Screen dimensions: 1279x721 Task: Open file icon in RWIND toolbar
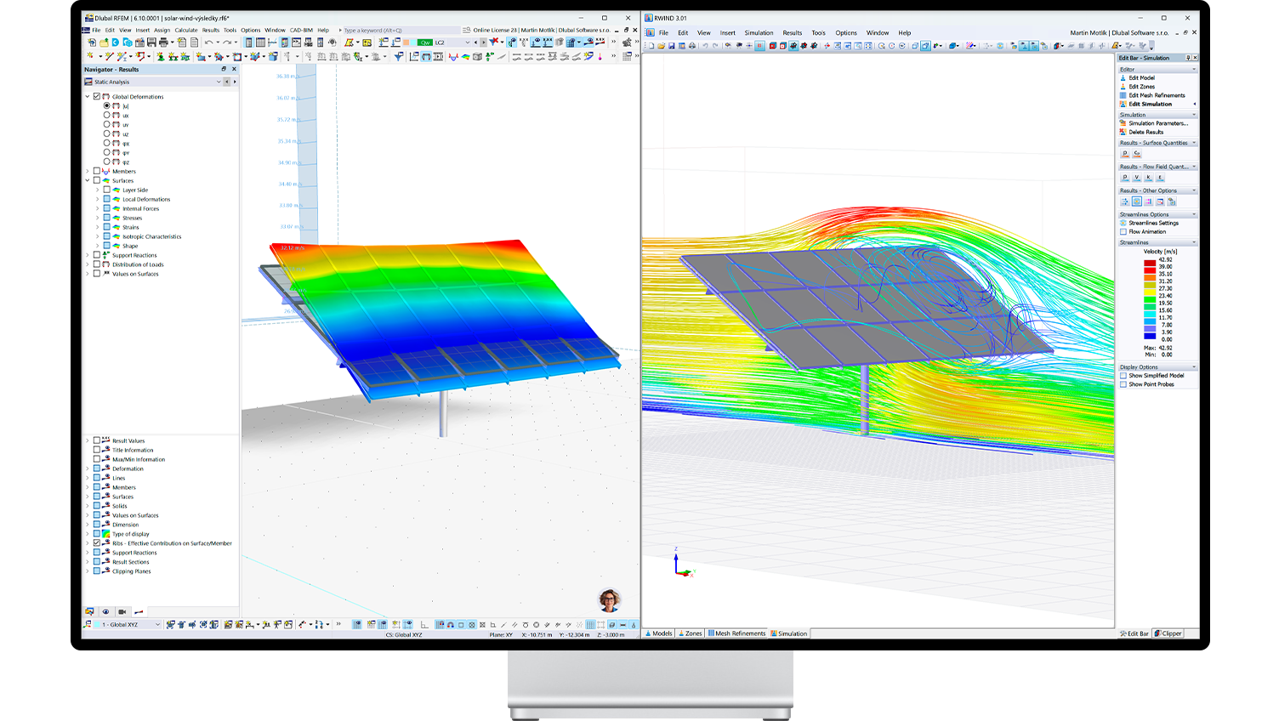click(661, 46)
